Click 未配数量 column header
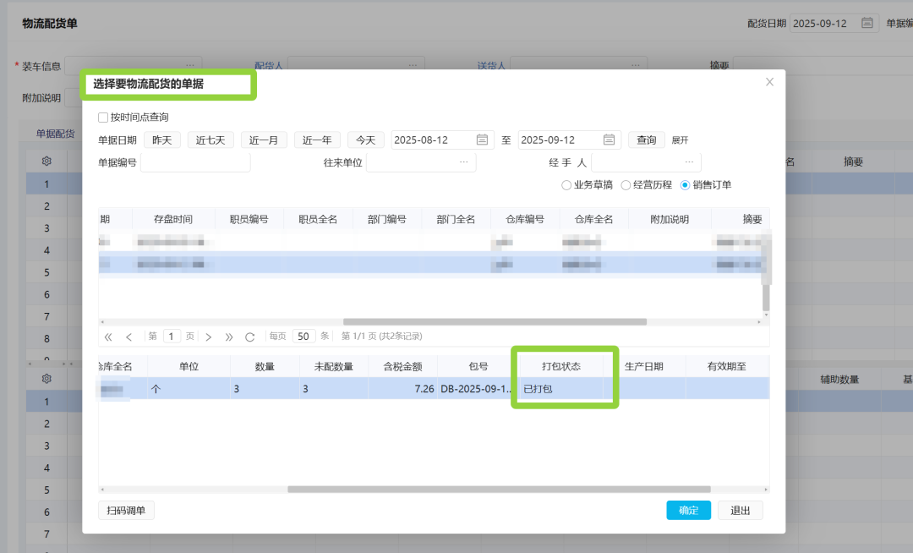The height and width of the screenshot is (553, 913). point(334,366)
